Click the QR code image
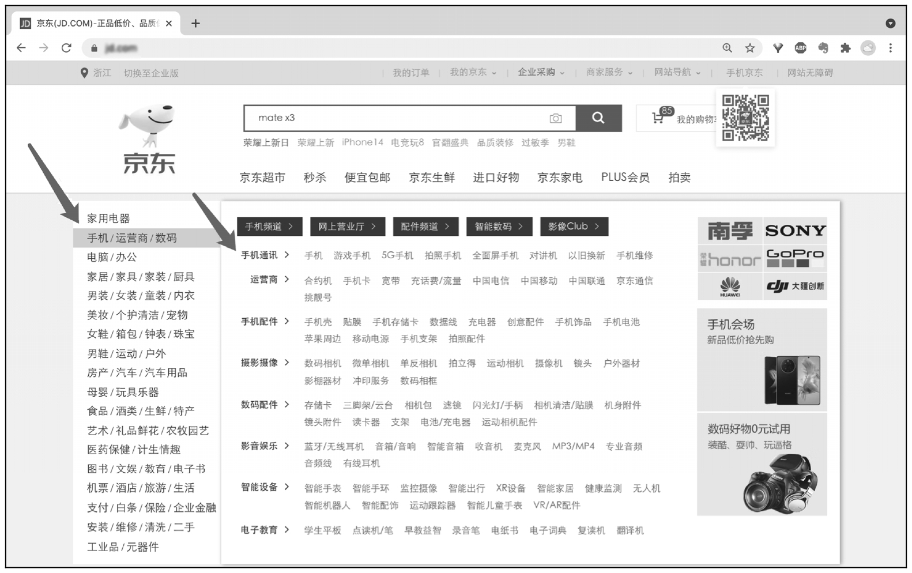The height and width of the screenshot is (573, 912). coord(745,118)
